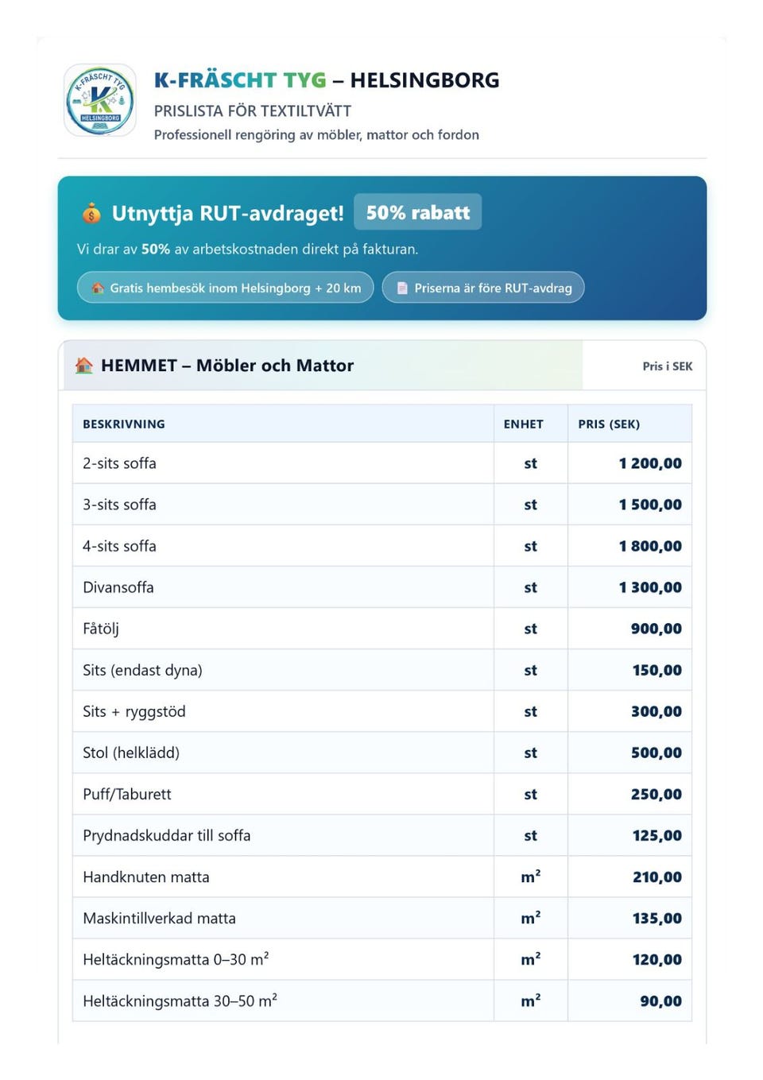Image resolution: width=763 pixels, height=1080 pixels.
Task: Click the 1 800,00 price for 4-sits soffa
Action: pos(650,546)
